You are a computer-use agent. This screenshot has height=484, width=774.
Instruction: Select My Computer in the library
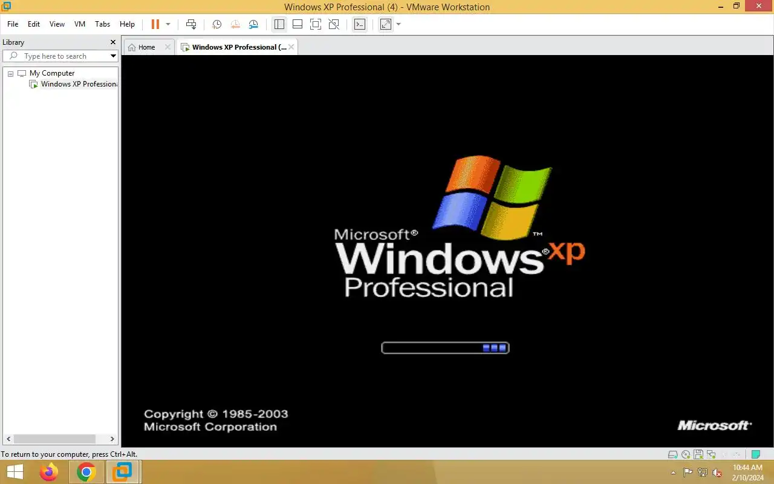[x=52, y=73]
